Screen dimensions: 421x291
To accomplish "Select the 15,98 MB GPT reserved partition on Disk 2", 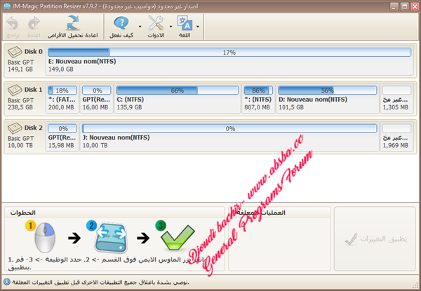I will tap(62, 137).
